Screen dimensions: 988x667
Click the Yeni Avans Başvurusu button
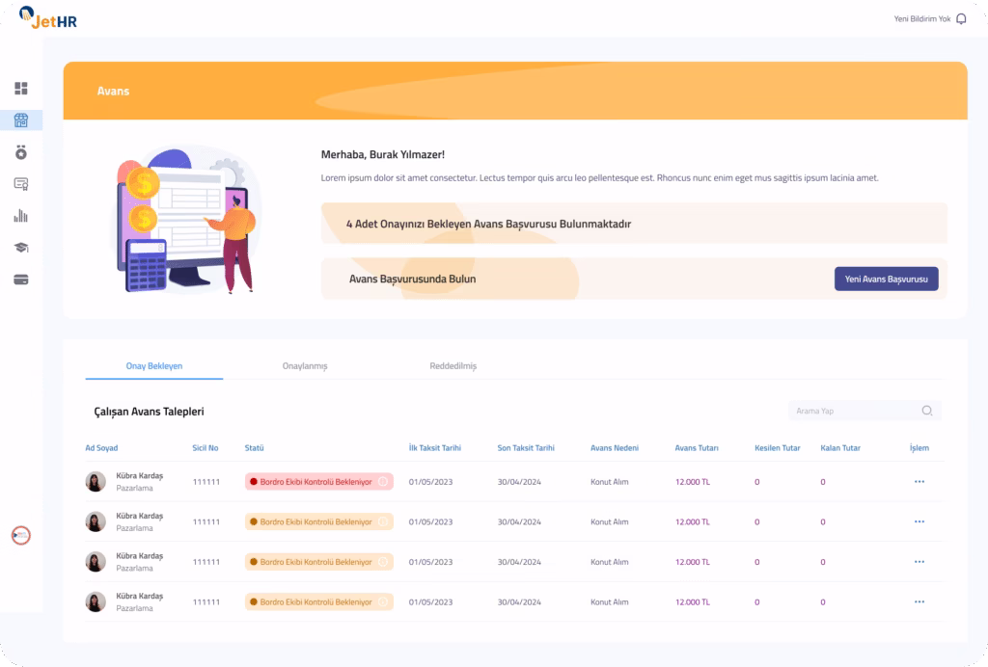(x=886, y=279)
